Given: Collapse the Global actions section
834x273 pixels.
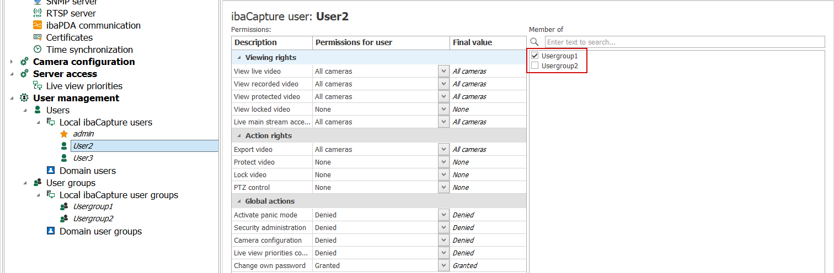Looking at the screenshot, I should coord(239,201).
